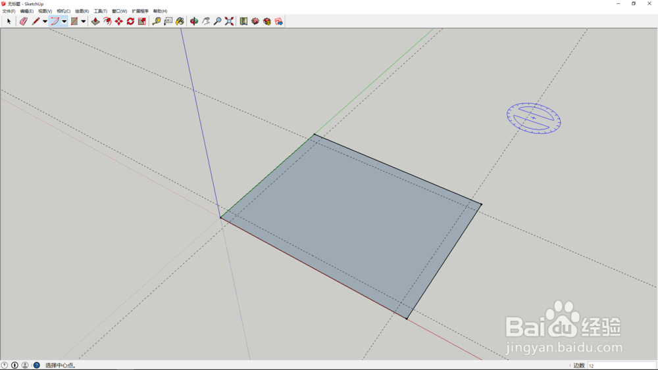Open dropdown next to the Line tool

[x=45, y=22]
